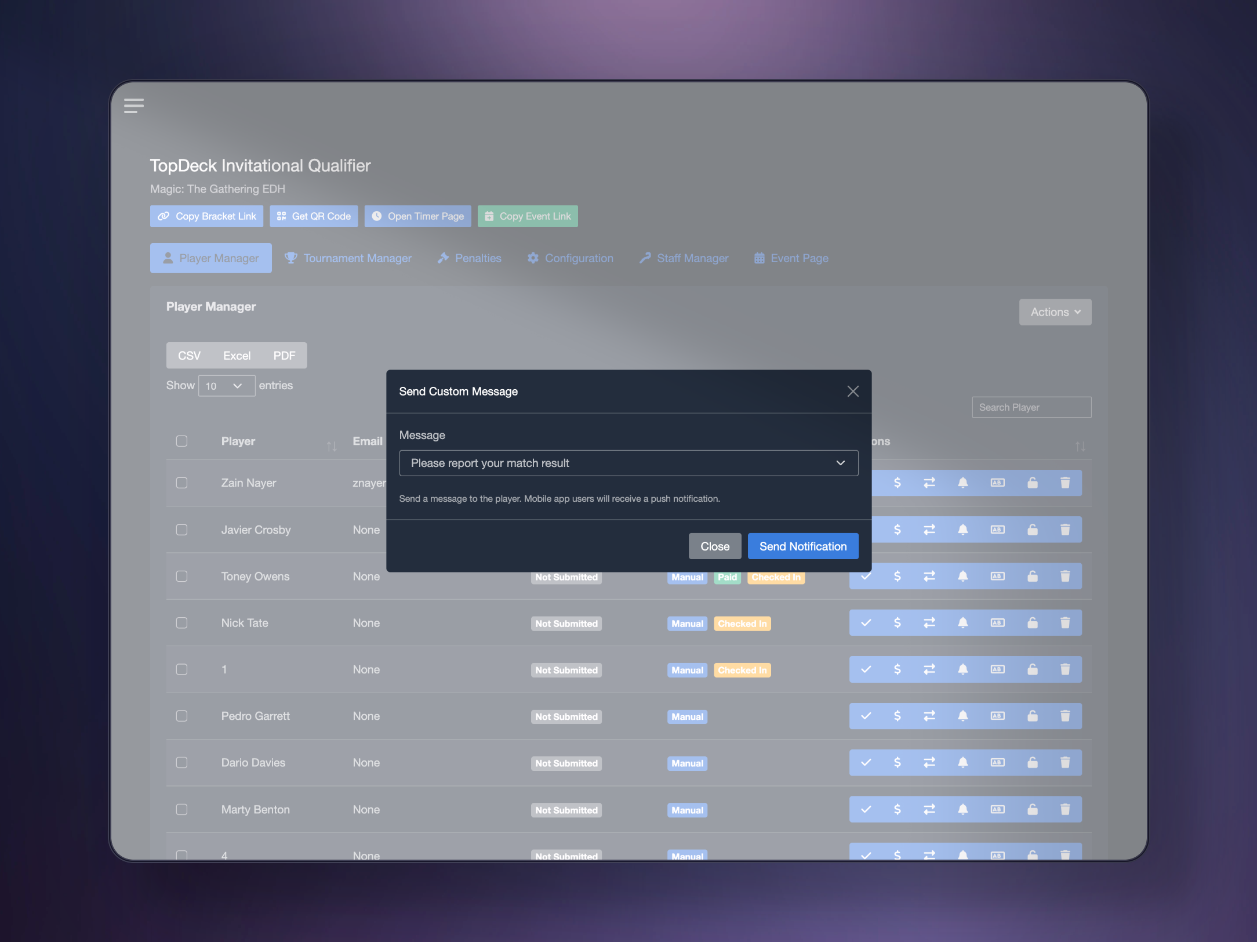
Task: Click the dollar icon in Pedro Garrett's row
Action: click(897, 716)
